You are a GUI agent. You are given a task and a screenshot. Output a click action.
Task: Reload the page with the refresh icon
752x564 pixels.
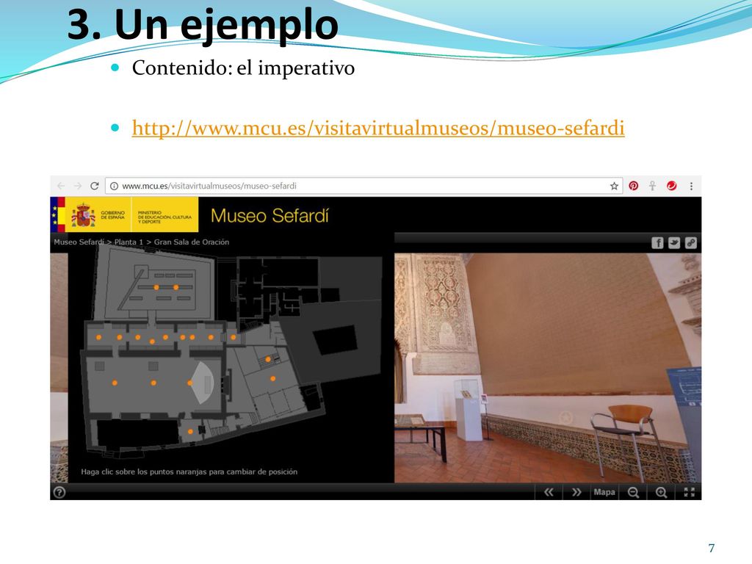pyautogui.click(x=95, y=186)
